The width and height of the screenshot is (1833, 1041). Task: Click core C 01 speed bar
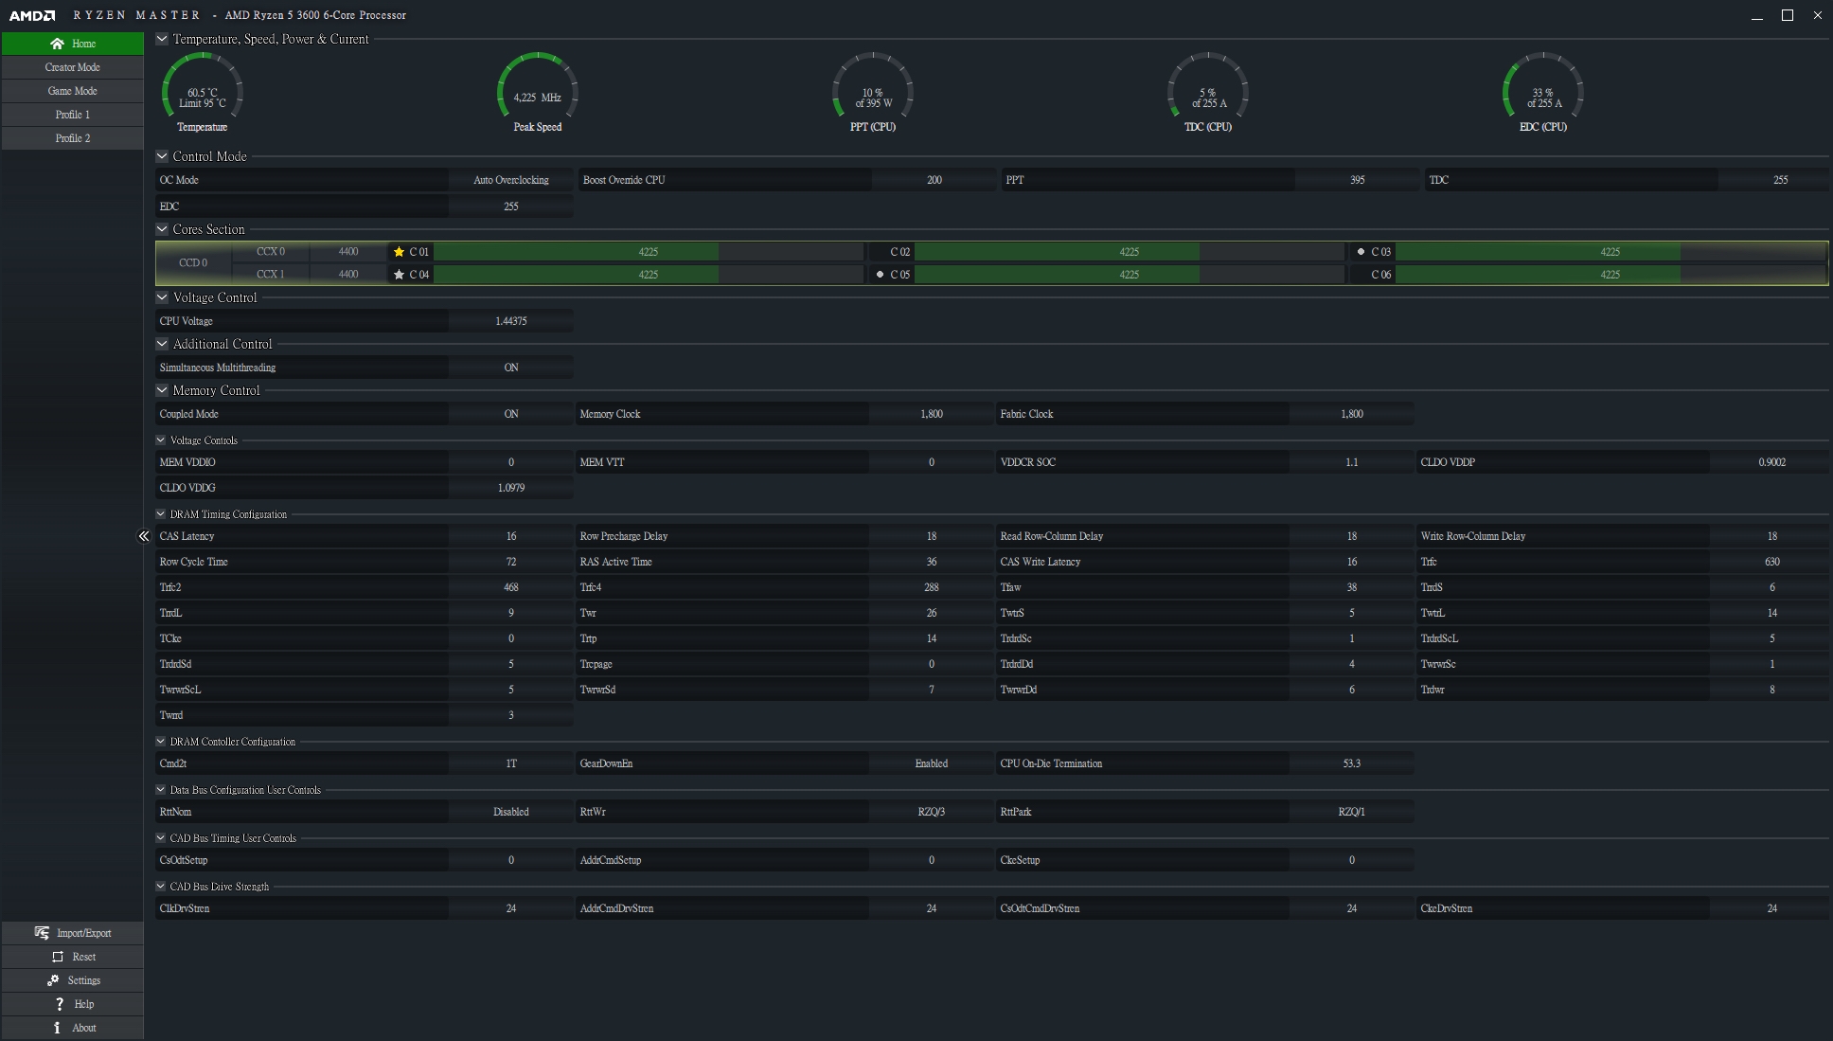pyautogui.click(x=649, y=252)
